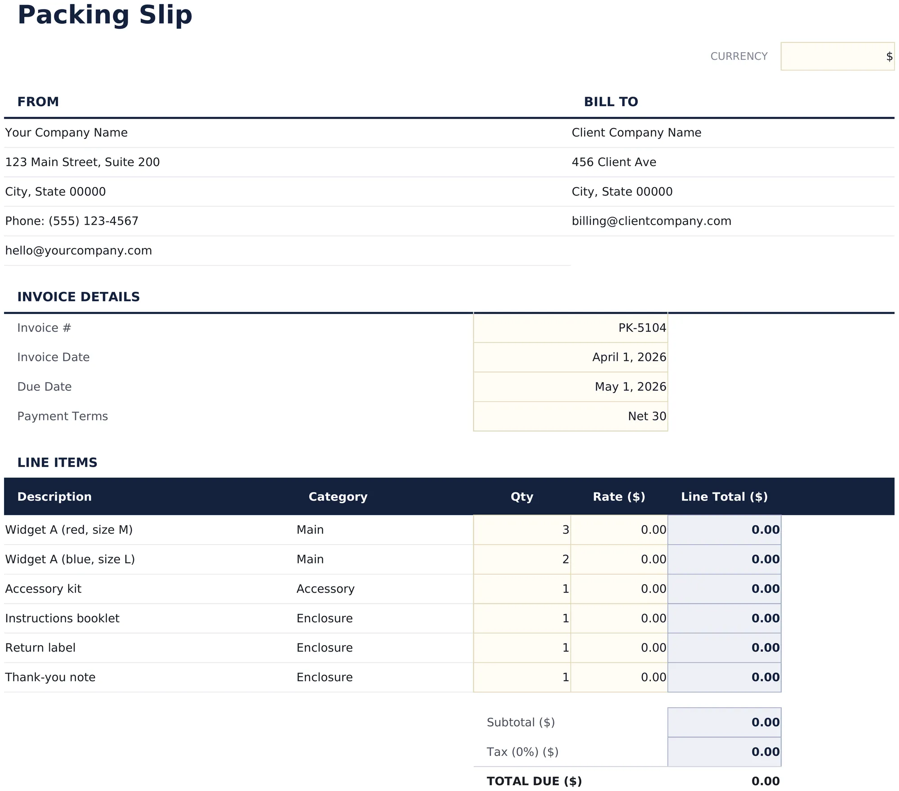Click the Subtotal ($) value cell
The width and height of the screenshot is (899, 791).
coord(724,722)
